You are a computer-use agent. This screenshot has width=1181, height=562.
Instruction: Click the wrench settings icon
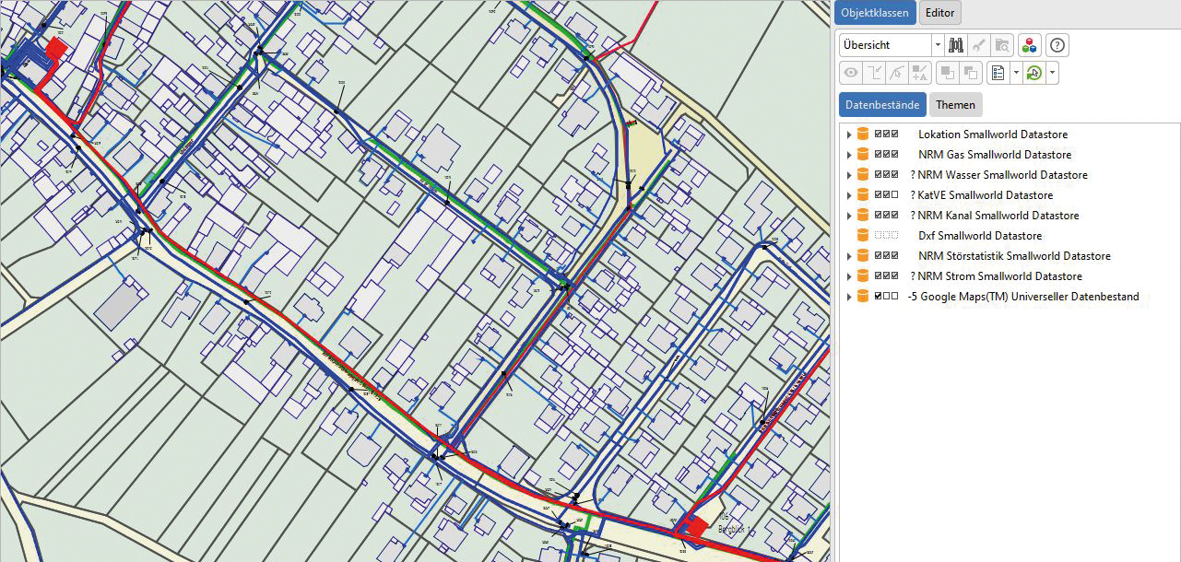click(x=979, y=44)
